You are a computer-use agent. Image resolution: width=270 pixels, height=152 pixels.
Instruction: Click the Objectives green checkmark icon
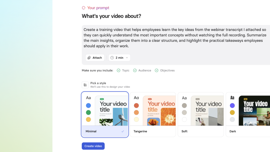(x=157, y=70)
